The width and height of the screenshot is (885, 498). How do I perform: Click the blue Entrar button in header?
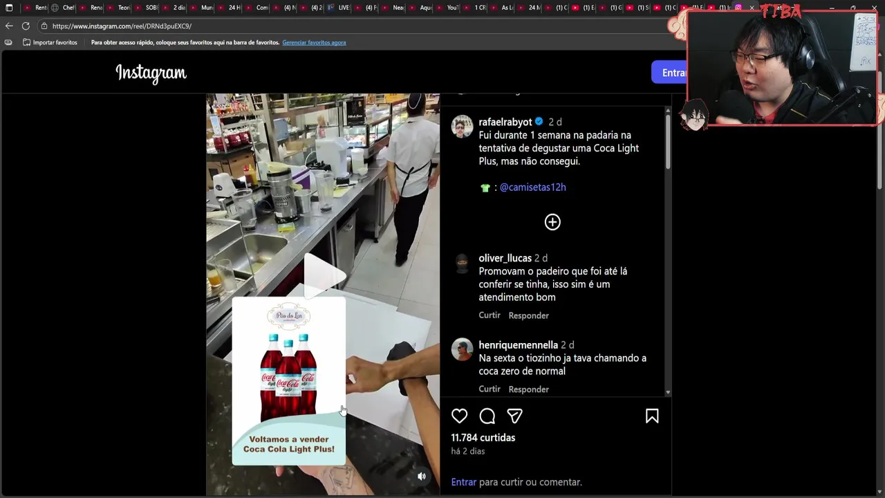[669, 73]
